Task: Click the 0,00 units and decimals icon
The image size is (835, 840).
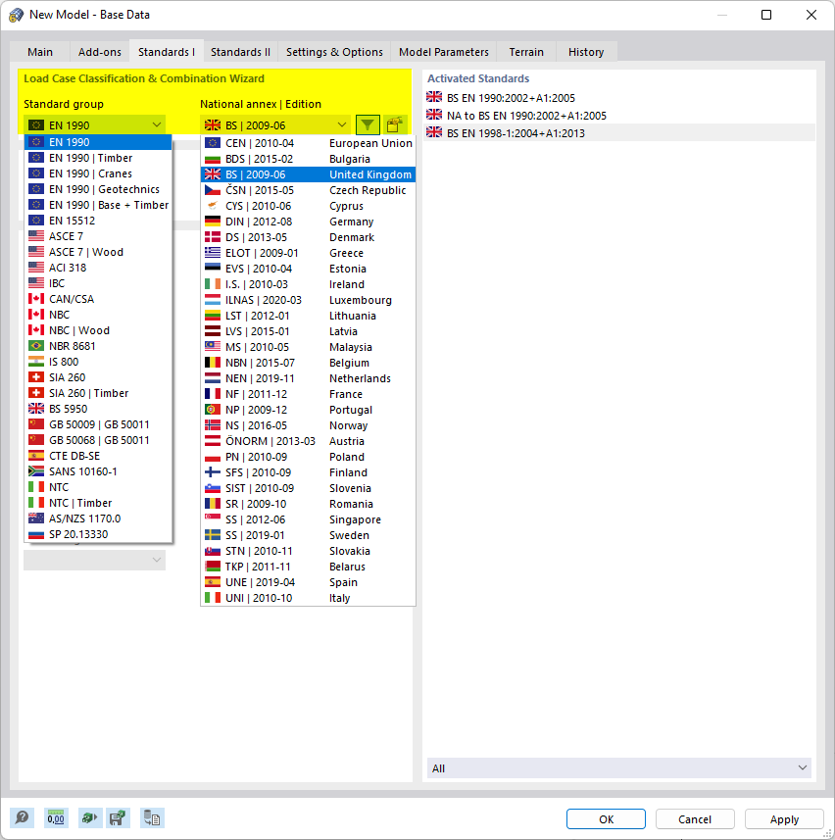Action: 56,818
